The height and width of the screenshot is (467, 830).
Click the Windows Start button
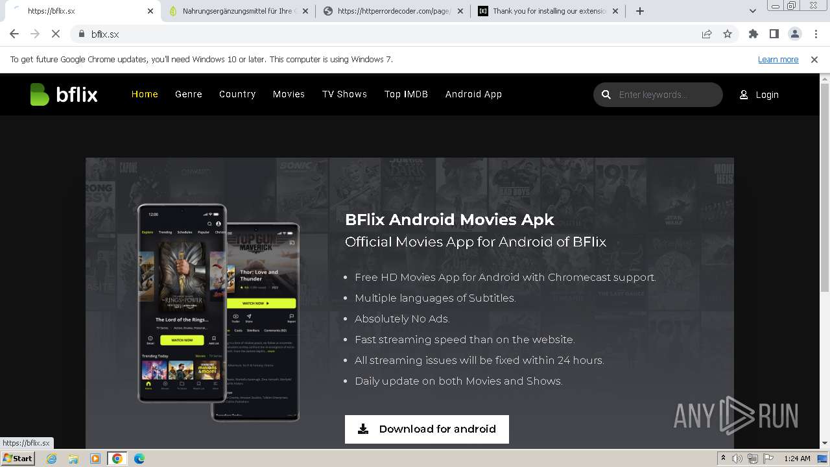(x=18, y=459)
